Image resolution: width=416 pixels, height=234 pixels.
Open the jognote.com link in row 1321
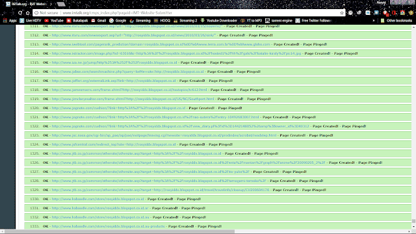(x=155, y=117)
